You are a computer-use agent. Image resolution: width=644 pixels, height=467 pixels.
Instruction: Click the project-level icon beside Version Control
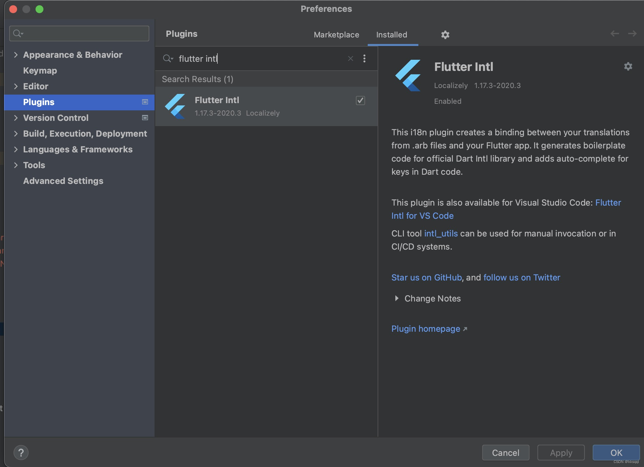pos(145,118)
